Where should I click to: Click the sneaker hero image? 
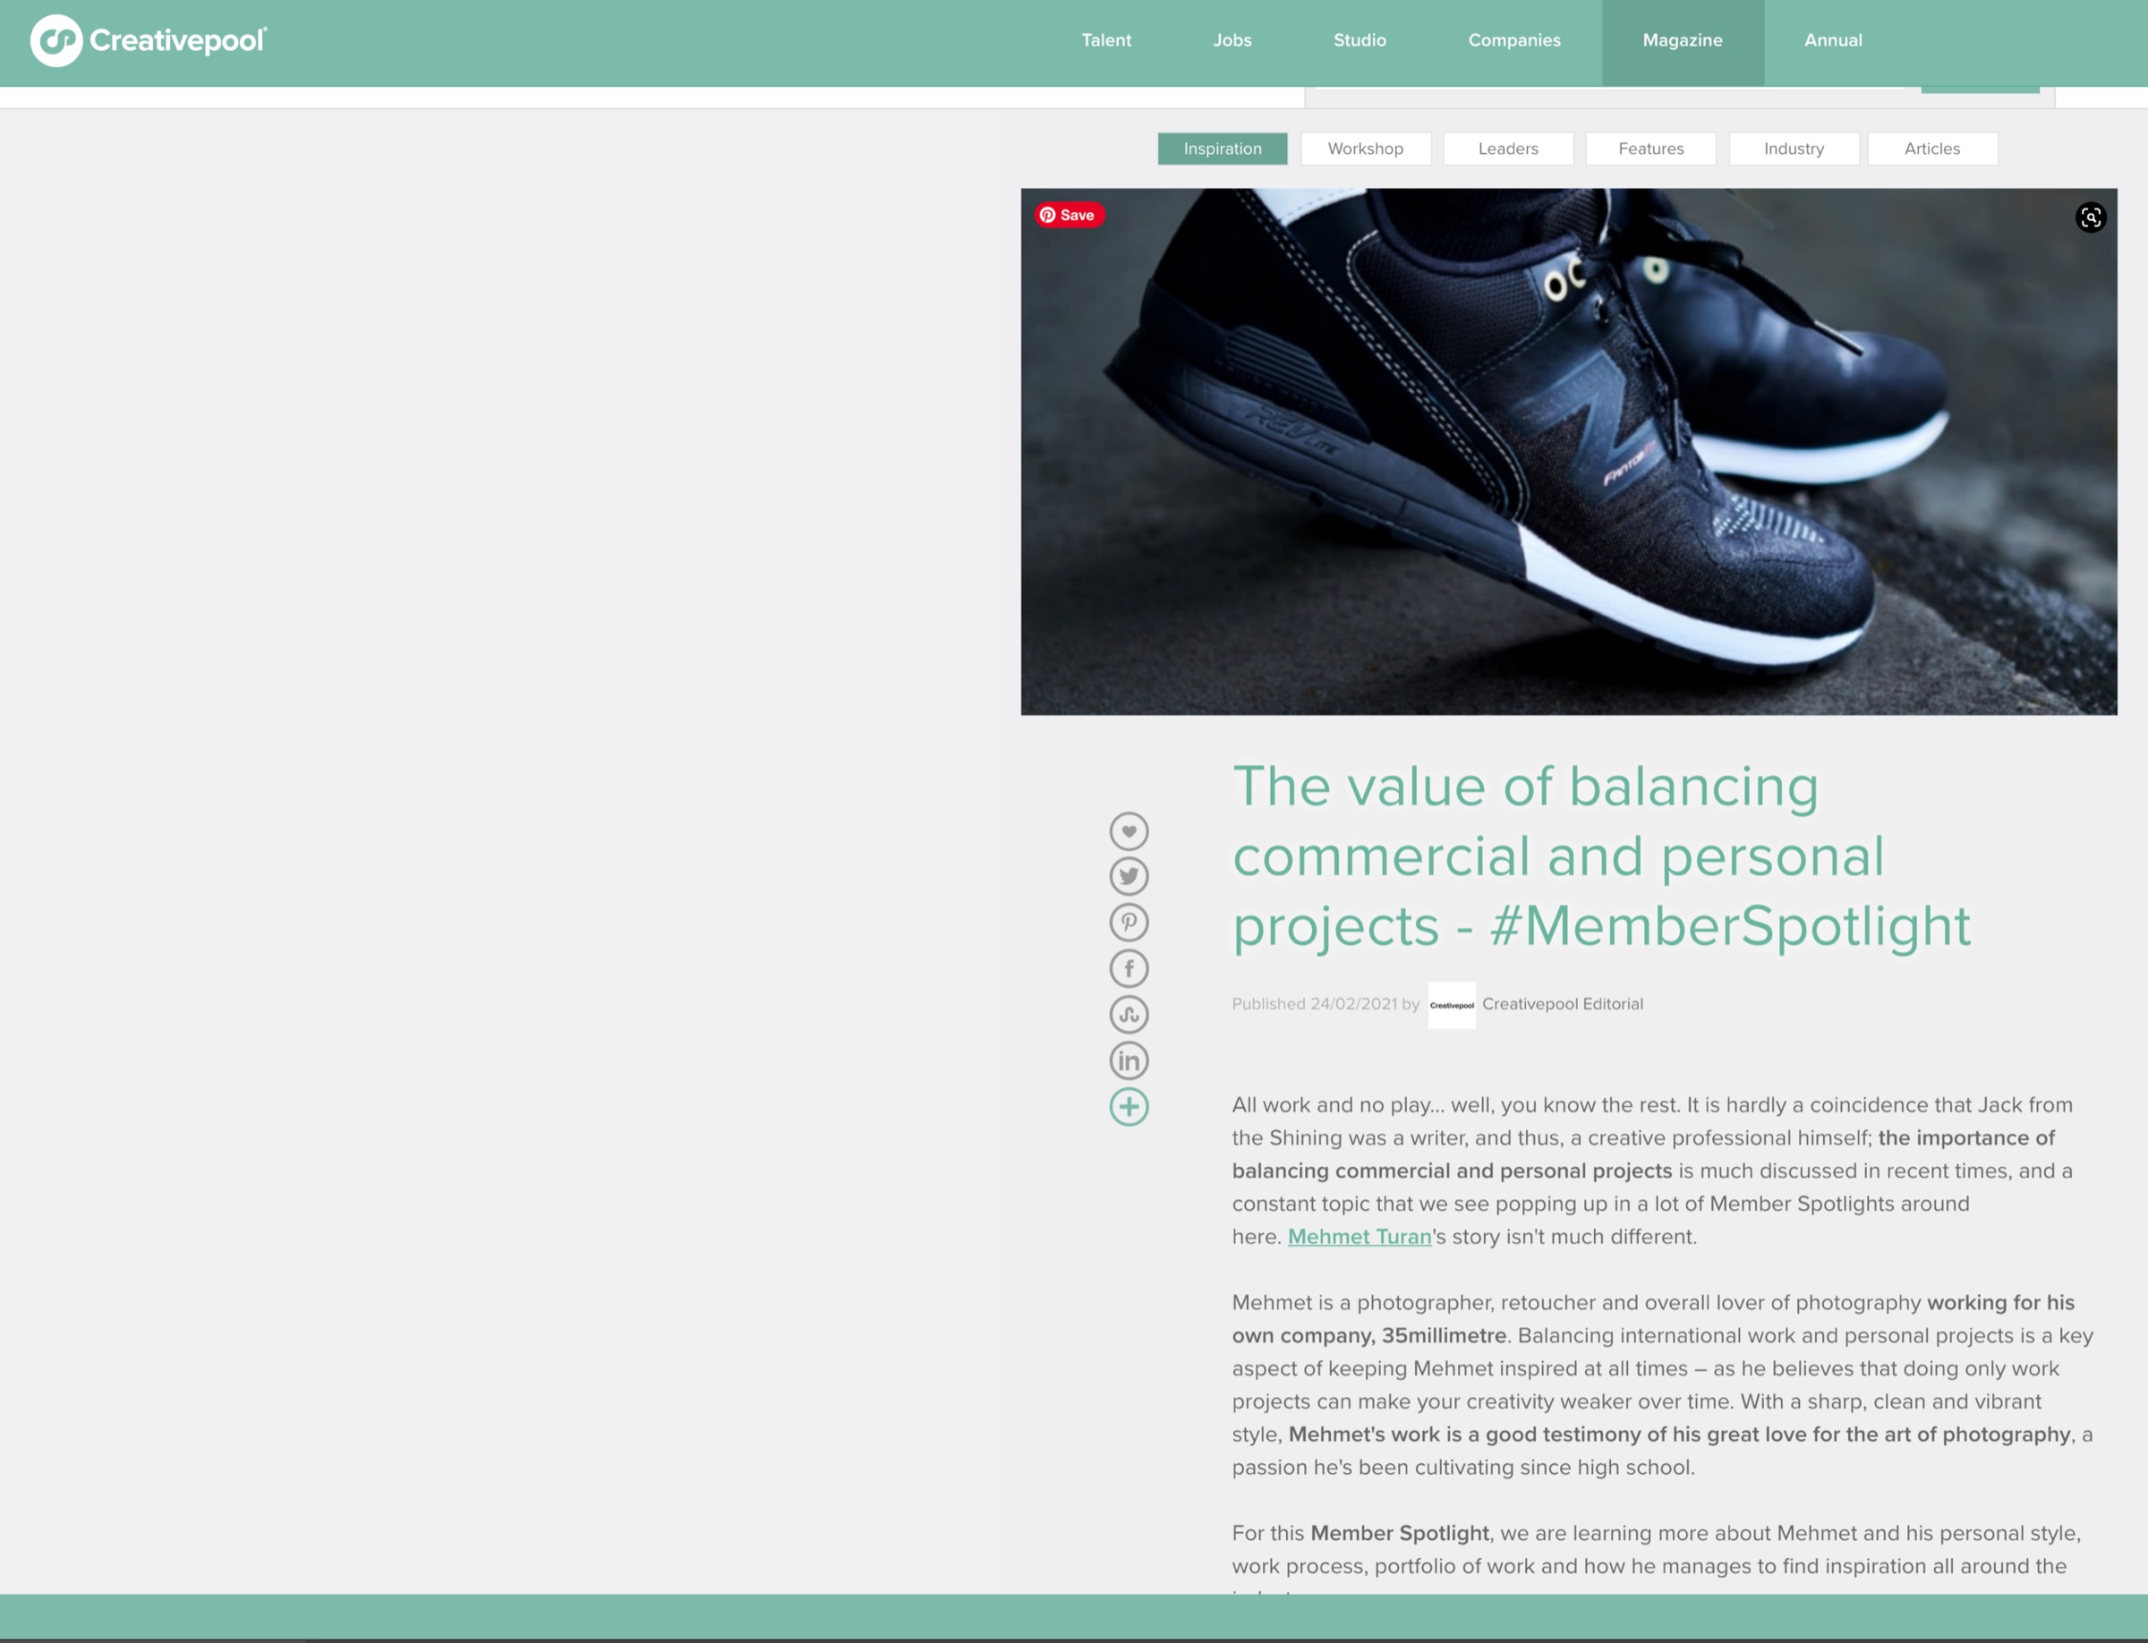tap(1569, 452)
